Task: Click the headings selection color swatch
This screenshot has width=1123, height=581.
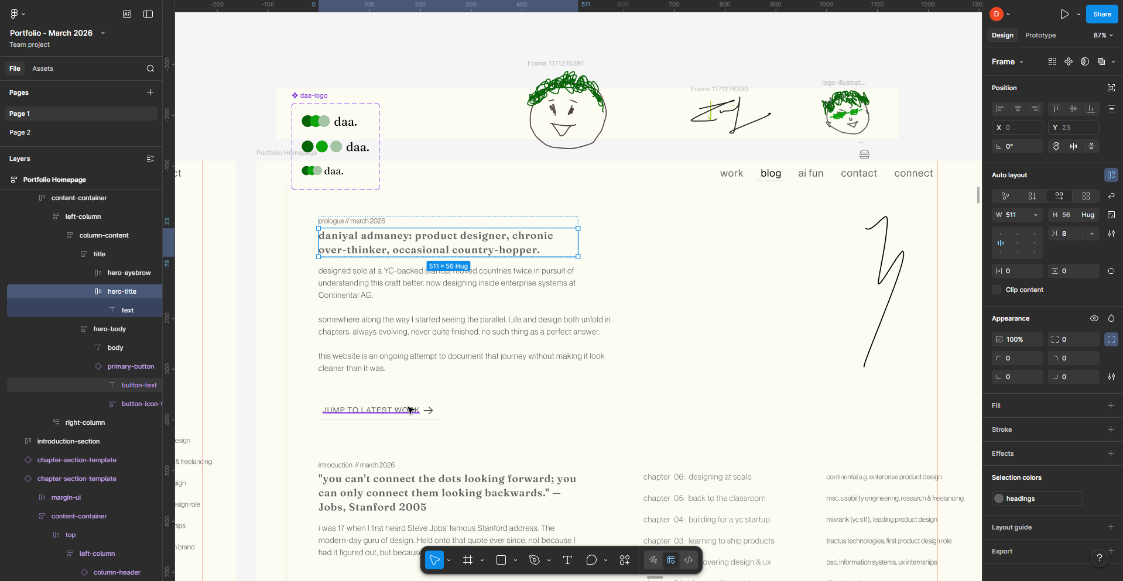Action: click(x=998, y=499)
